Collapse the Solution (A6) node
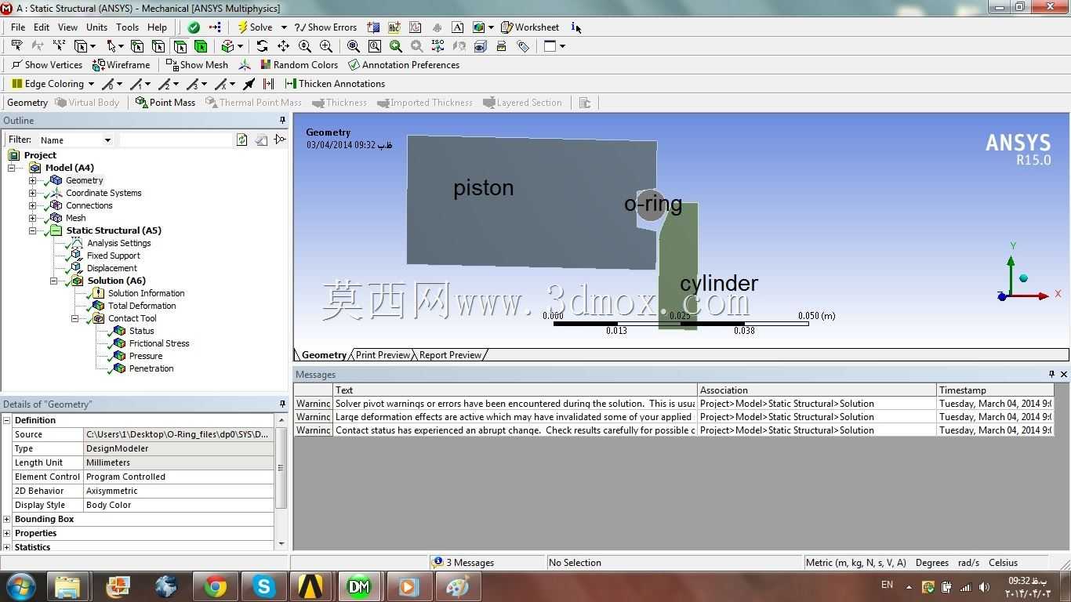Viewport: 1071px width, 602px height. [53, 281]
